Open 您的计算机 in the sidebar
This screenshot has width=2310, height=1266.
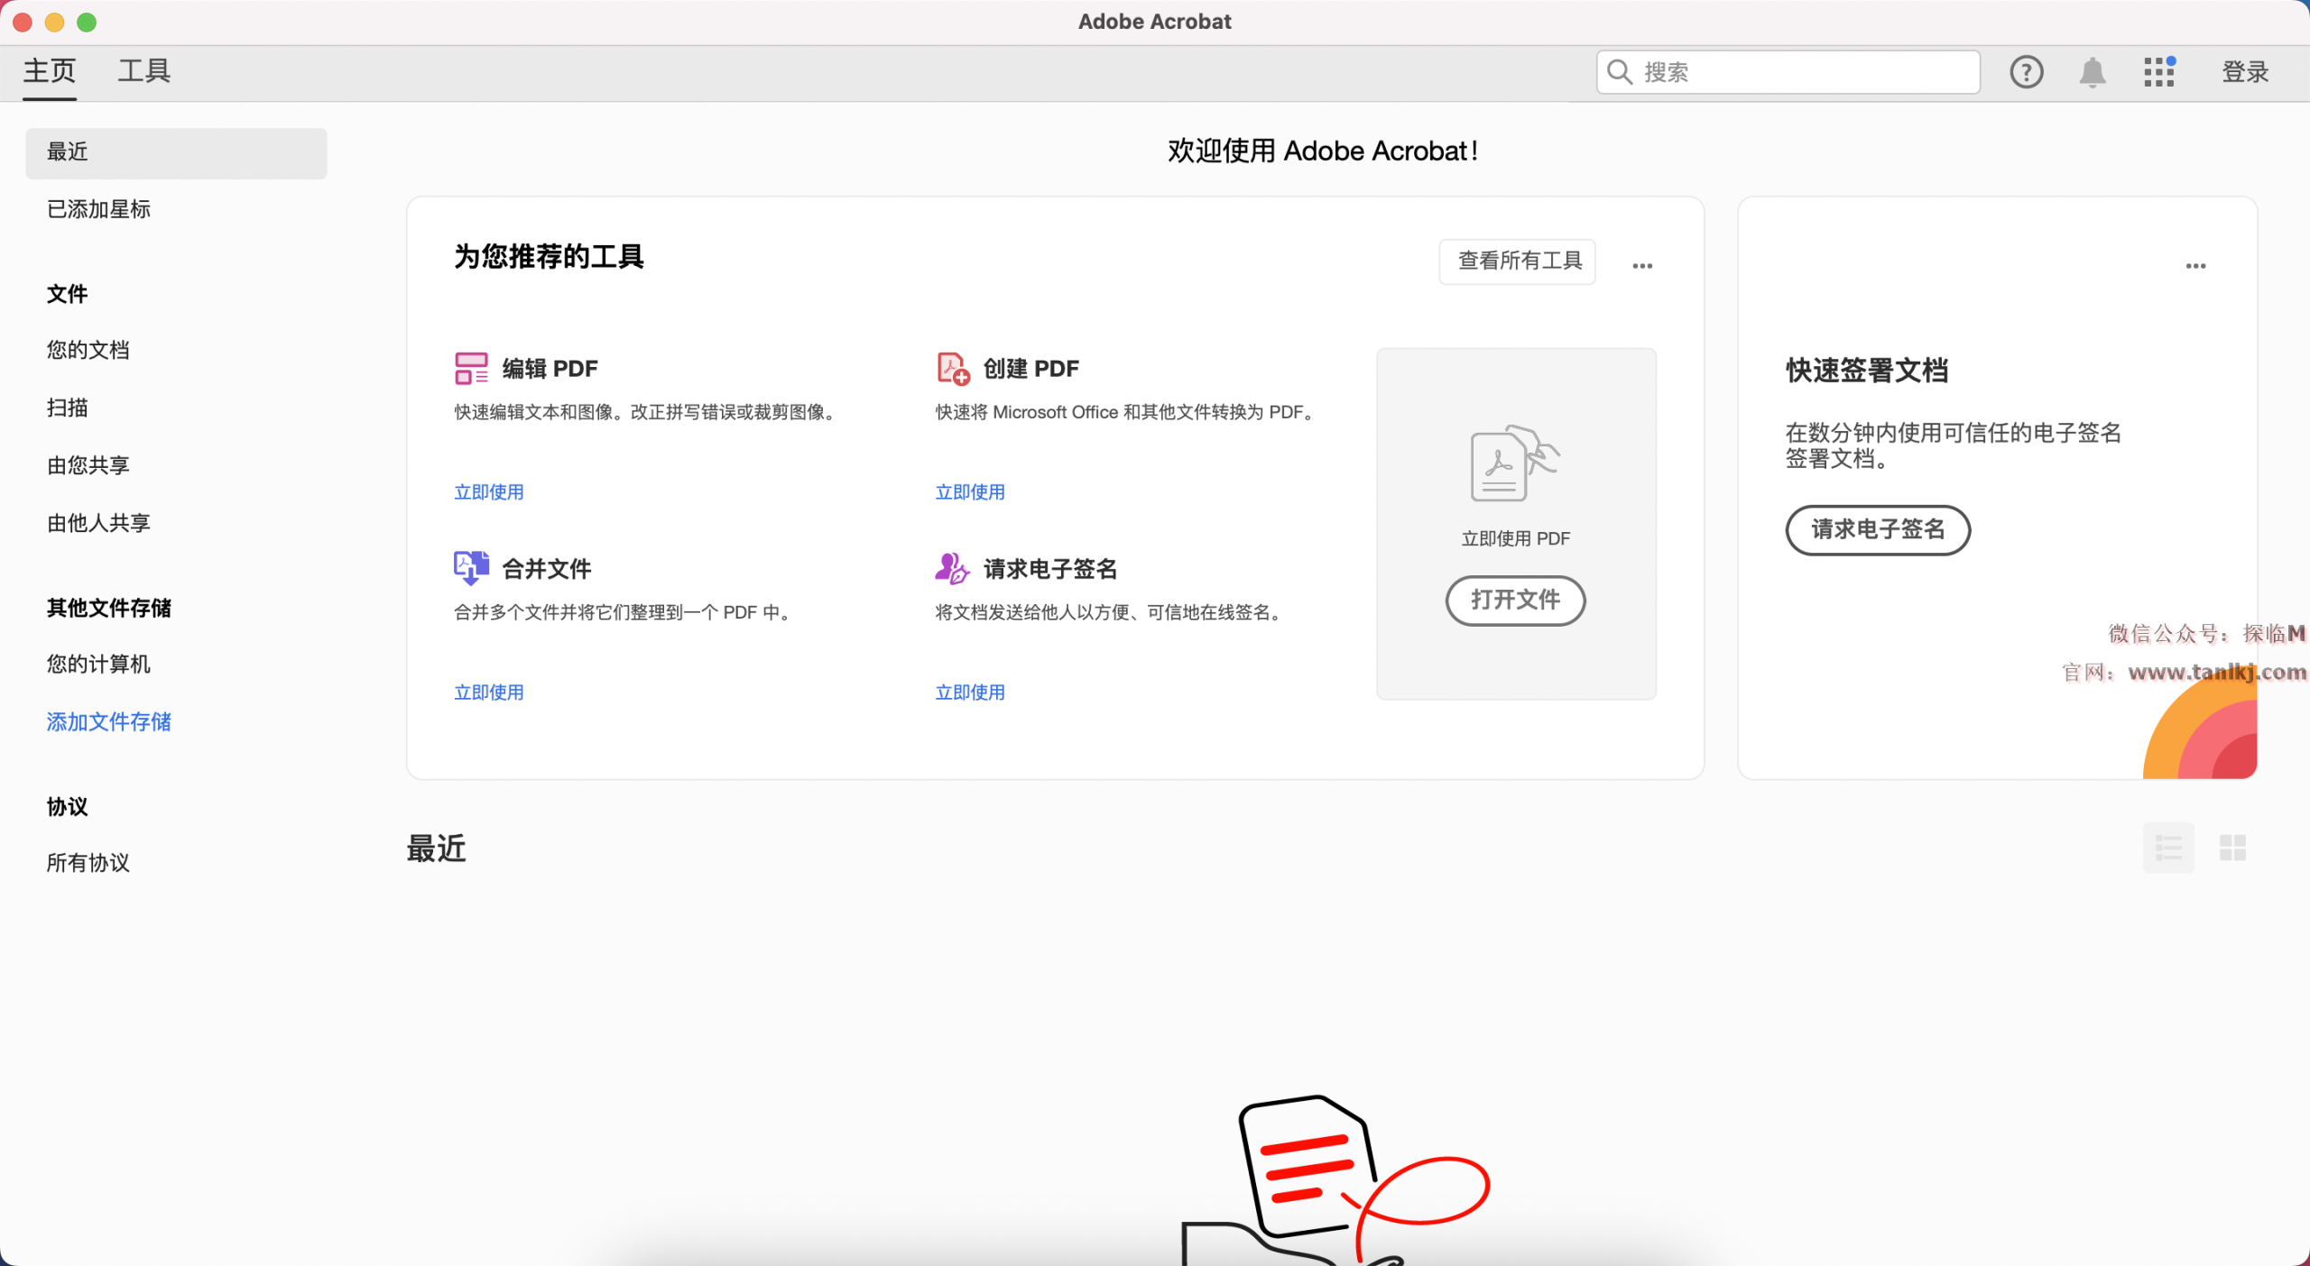tap(99, 664)
